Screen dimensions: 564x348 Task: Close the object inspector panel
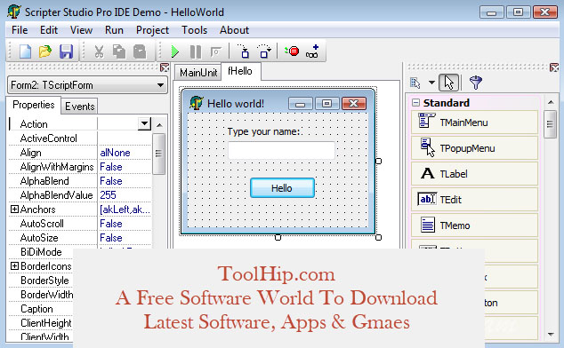click(165, 67)
